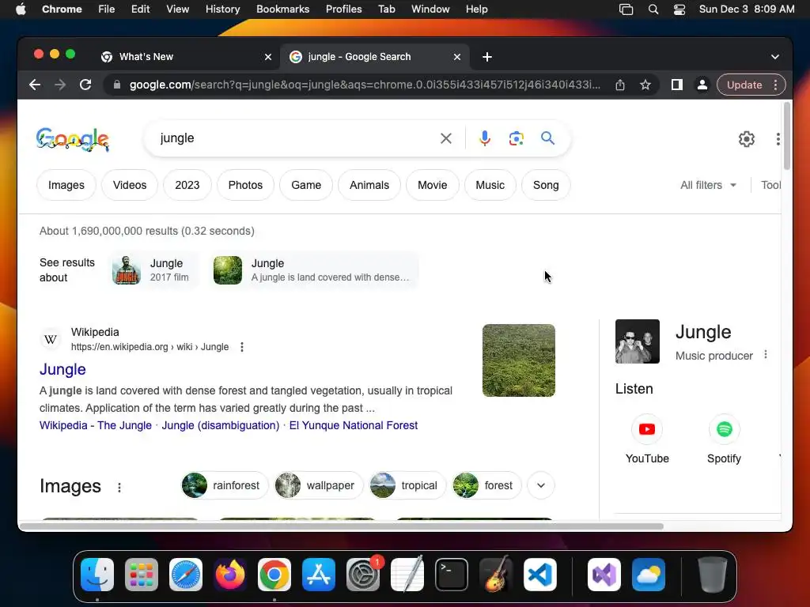
Task: Start voice search with microphone
Action: click(x=485, y=138)
